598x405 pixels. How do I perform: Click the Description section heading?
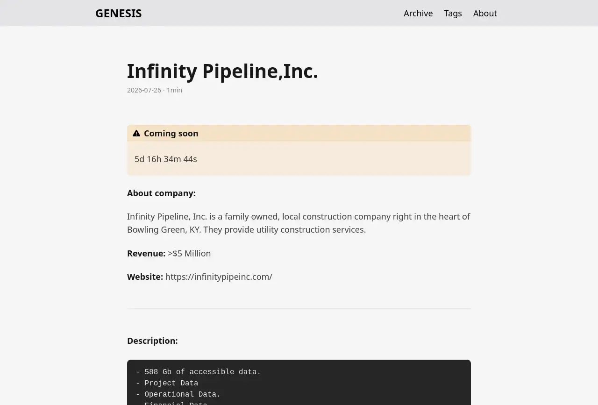(x=152, y=341)
